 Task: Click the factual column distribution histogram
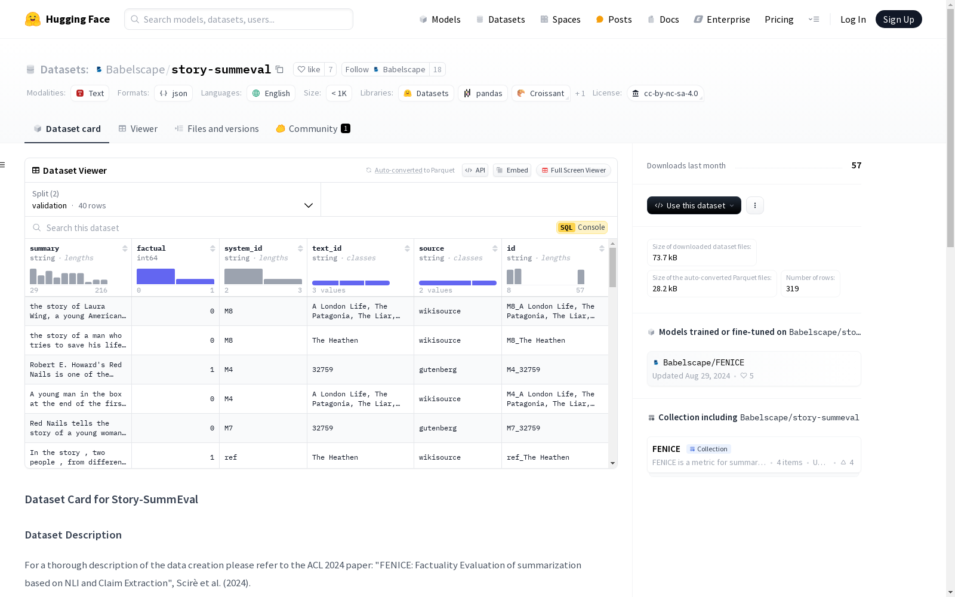(175, 276)
